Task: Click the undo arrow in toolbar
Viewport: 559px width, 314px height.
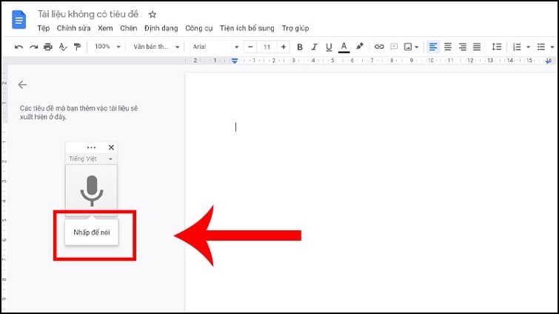Action: click(x=19, y=47)
